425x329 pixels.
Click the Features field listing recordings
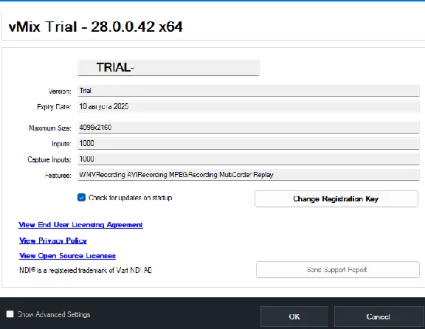(x=249, y=175)
